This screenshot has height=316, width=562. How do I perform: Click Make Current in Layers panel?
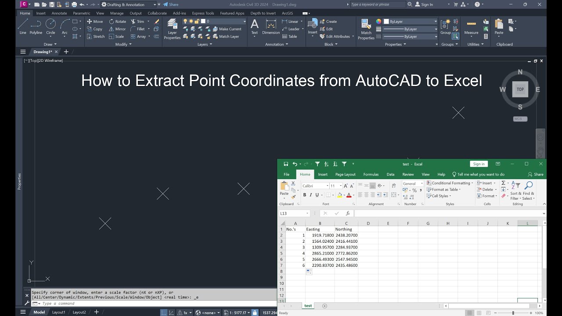click(x=227, y=29)
